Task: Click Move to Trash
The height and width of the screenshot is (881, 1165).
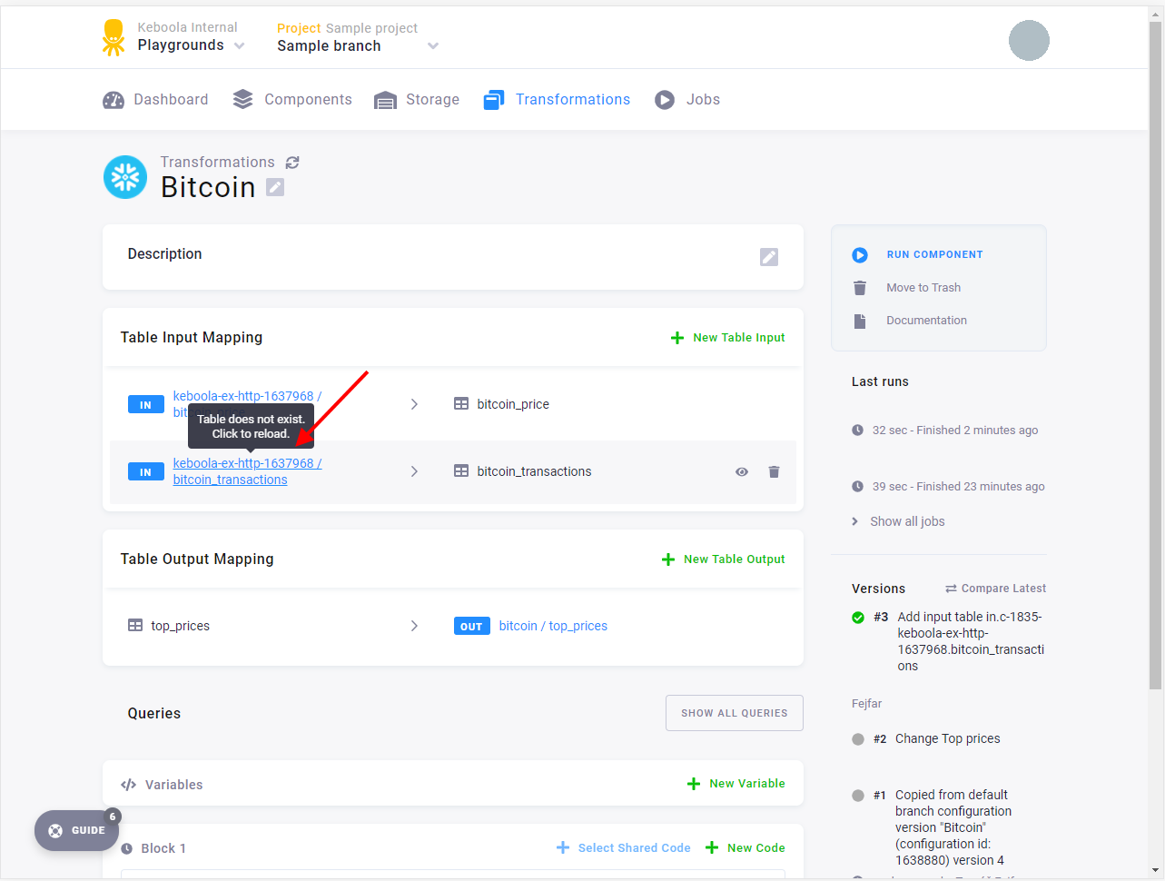Action: pos(923,288)
